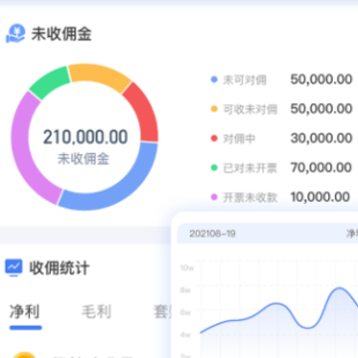The width and height of the screenshot is (358, 358).
Task: Click the 210,000.00 total in the donut center
Action: (x=86, y=137)
